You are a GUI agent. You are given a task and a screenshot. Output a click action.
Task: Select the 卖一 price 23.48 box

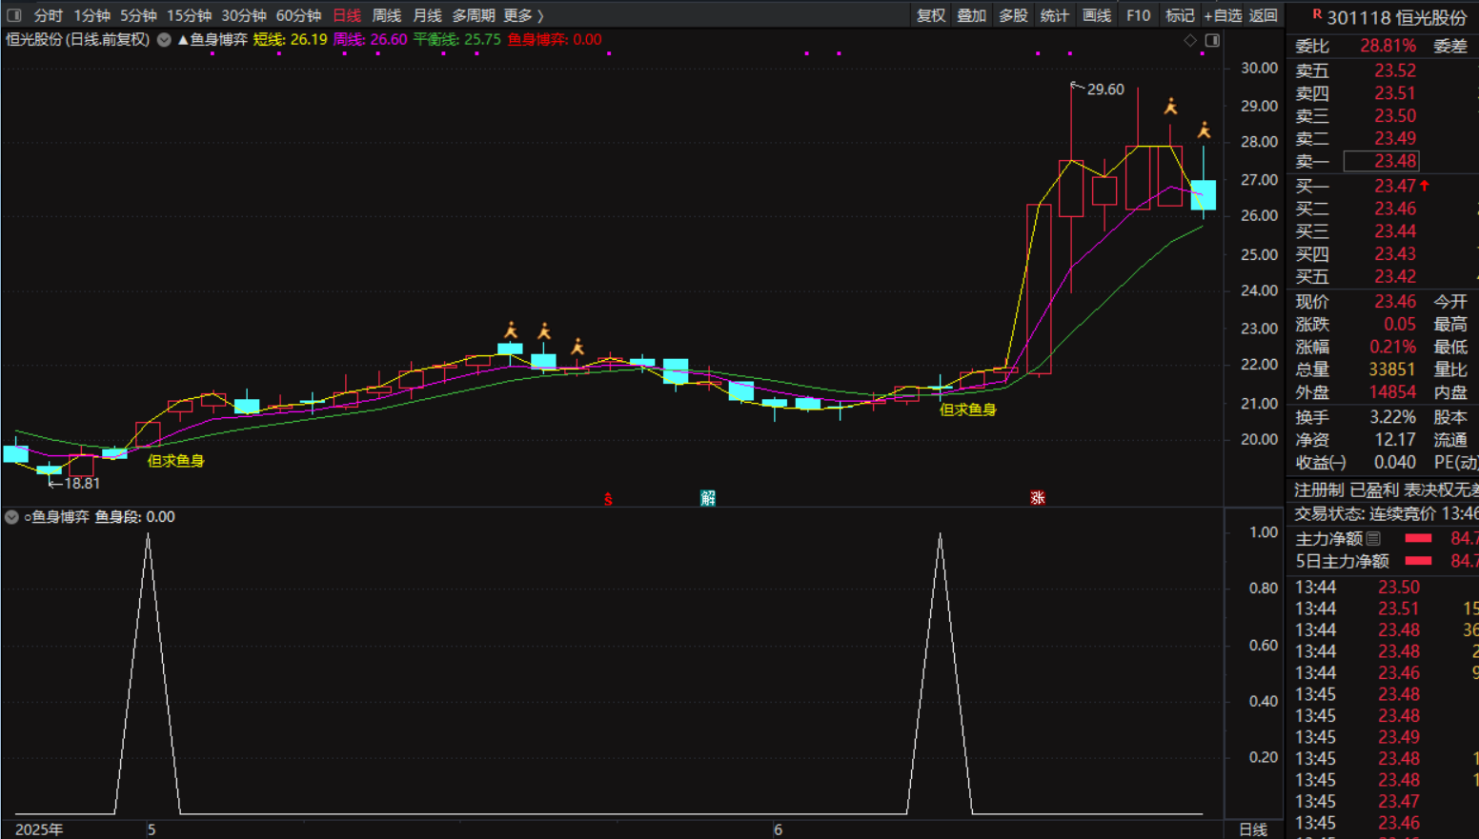(x=1381, y=162)
